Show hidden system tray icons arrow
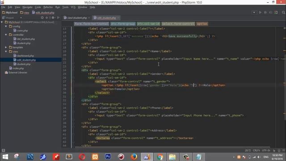286x161 pixels. pyautogui.click(x=234, y=157)
